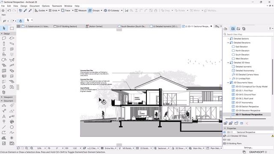Open the Trace dropdown arrow
Viewport: 274px width, 154px height.
point(73,10)
